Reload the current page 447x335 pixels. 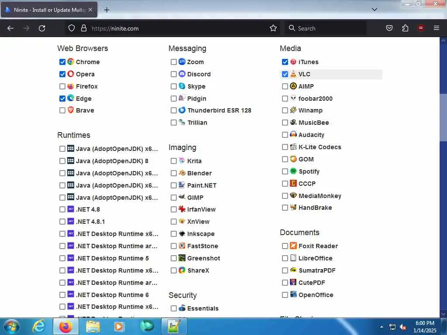click(42, 28)
